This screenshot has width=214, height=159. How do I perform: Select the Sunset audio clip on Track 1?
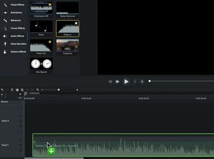pos(123,145)
